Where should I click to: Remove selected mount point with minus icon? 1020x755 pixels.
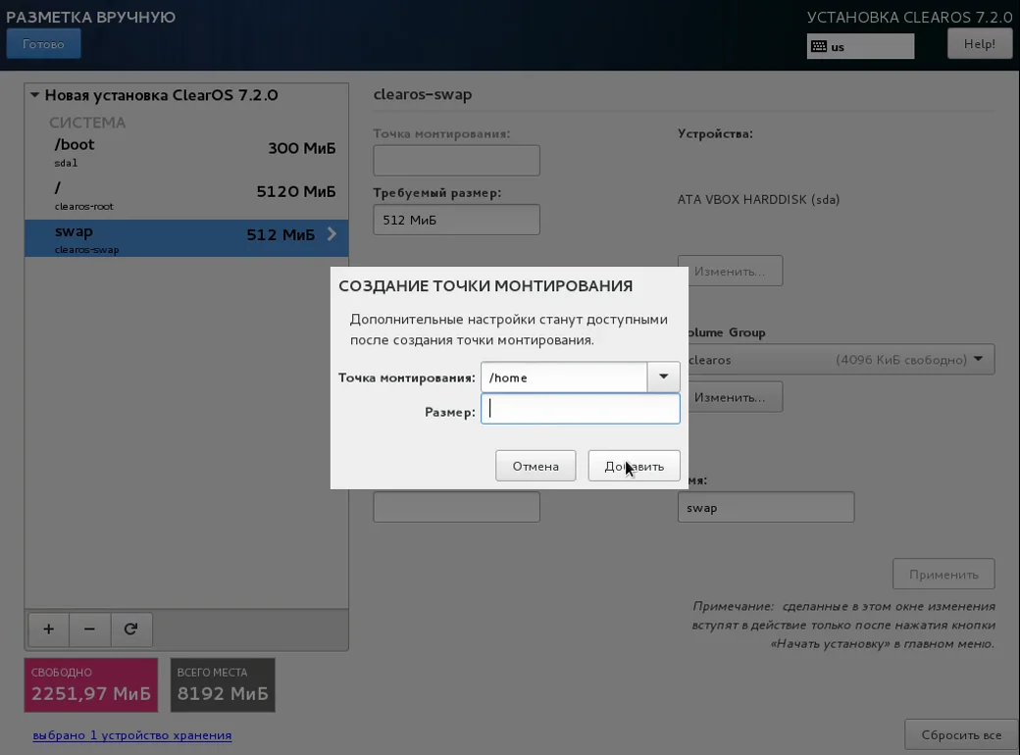[90, 629]
